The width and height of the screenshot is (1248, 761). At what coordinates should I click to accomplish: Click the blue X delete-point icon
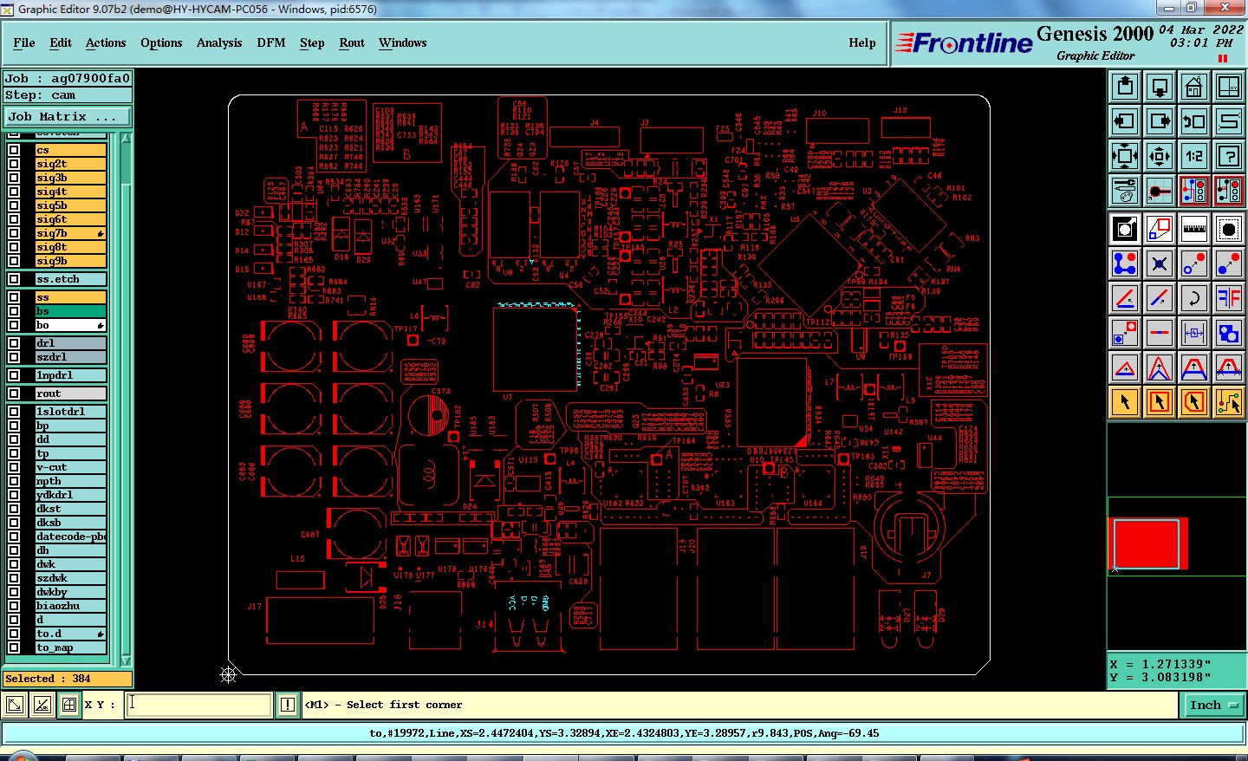point(1160,263)
